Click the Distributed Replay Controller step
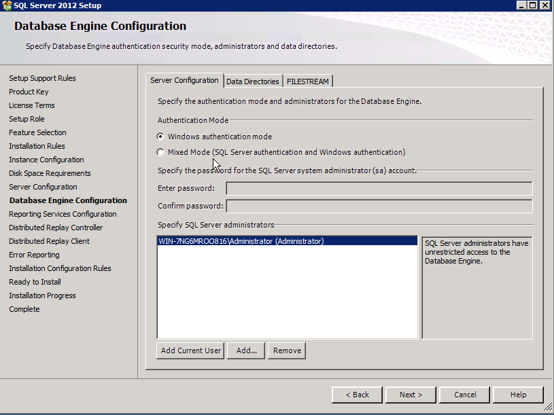 point(56,228)
